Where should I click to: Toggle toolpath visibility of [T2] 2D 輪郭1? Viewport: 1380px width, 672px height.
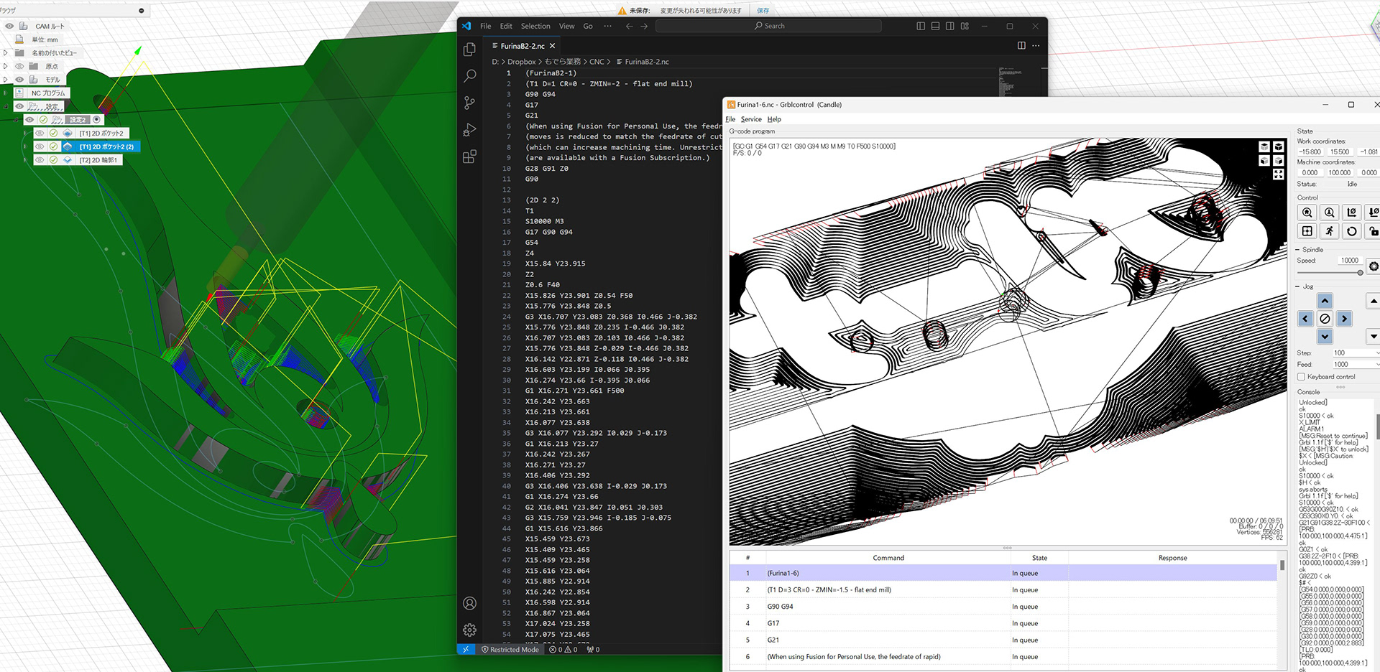(40, 160)
